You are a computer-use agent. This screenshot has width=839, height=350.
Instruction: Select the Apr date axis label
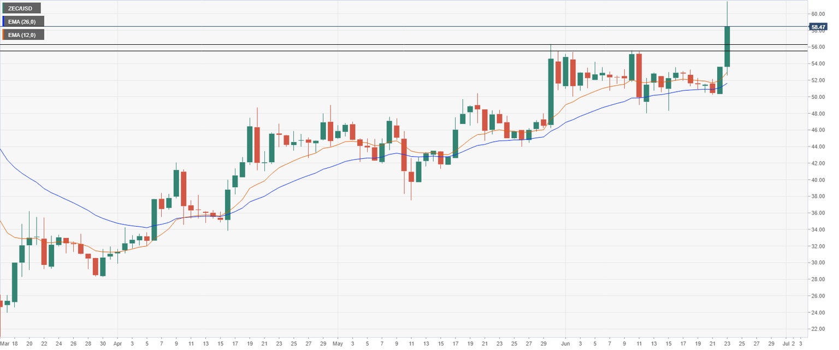pos(117,344)
